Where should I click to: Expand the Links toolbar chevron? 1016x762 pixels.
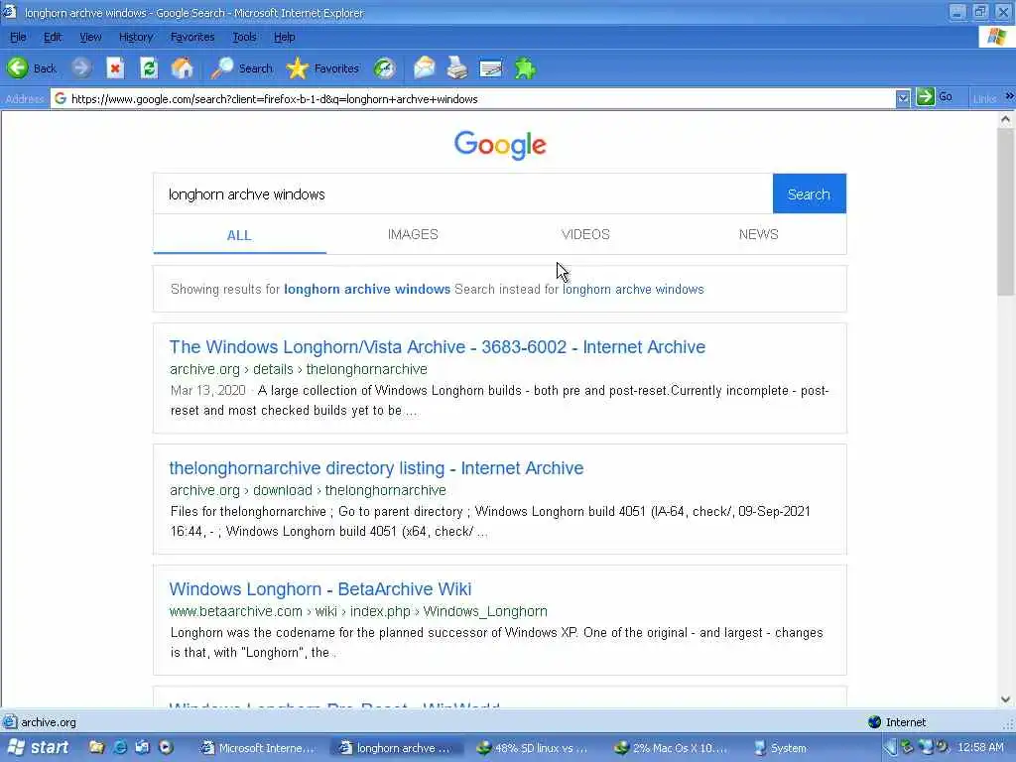(1009, 96)
